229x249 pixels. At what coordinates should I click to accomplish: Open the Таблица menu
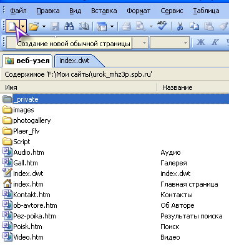[206, 11]
